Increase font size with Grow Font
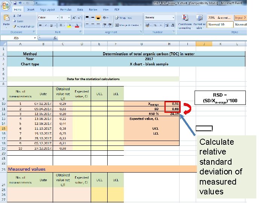This screenshot has width=271, height=203. point(74,18)
